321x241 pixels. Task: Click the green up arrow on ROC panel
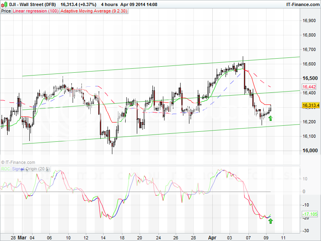coord(270,221)
